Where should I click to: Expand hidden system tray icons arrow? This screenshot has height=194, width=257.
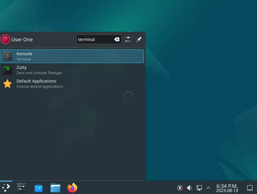(208, 188)
